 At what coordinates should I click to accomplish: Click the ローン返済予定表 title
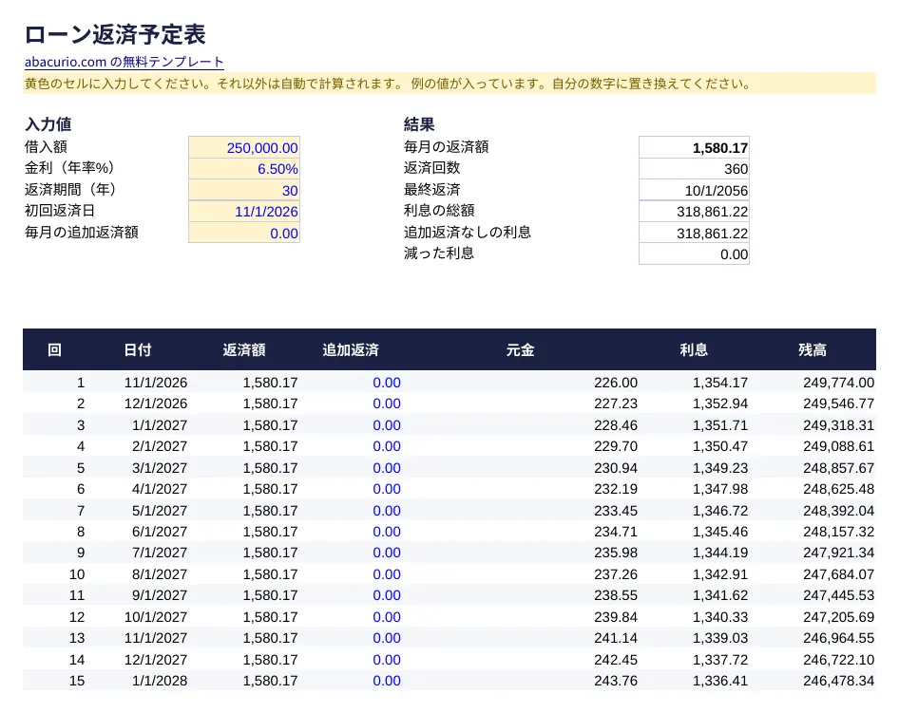click(115, 34)
